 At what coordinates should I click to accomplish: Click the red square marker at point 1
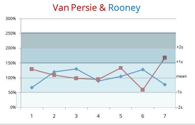point(32,69)
